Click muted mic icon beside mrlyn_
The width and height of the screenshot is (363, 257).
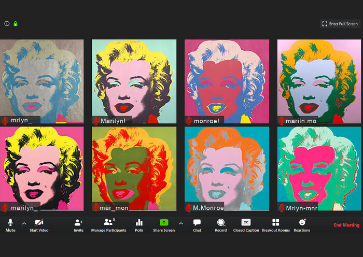point(5,121)
